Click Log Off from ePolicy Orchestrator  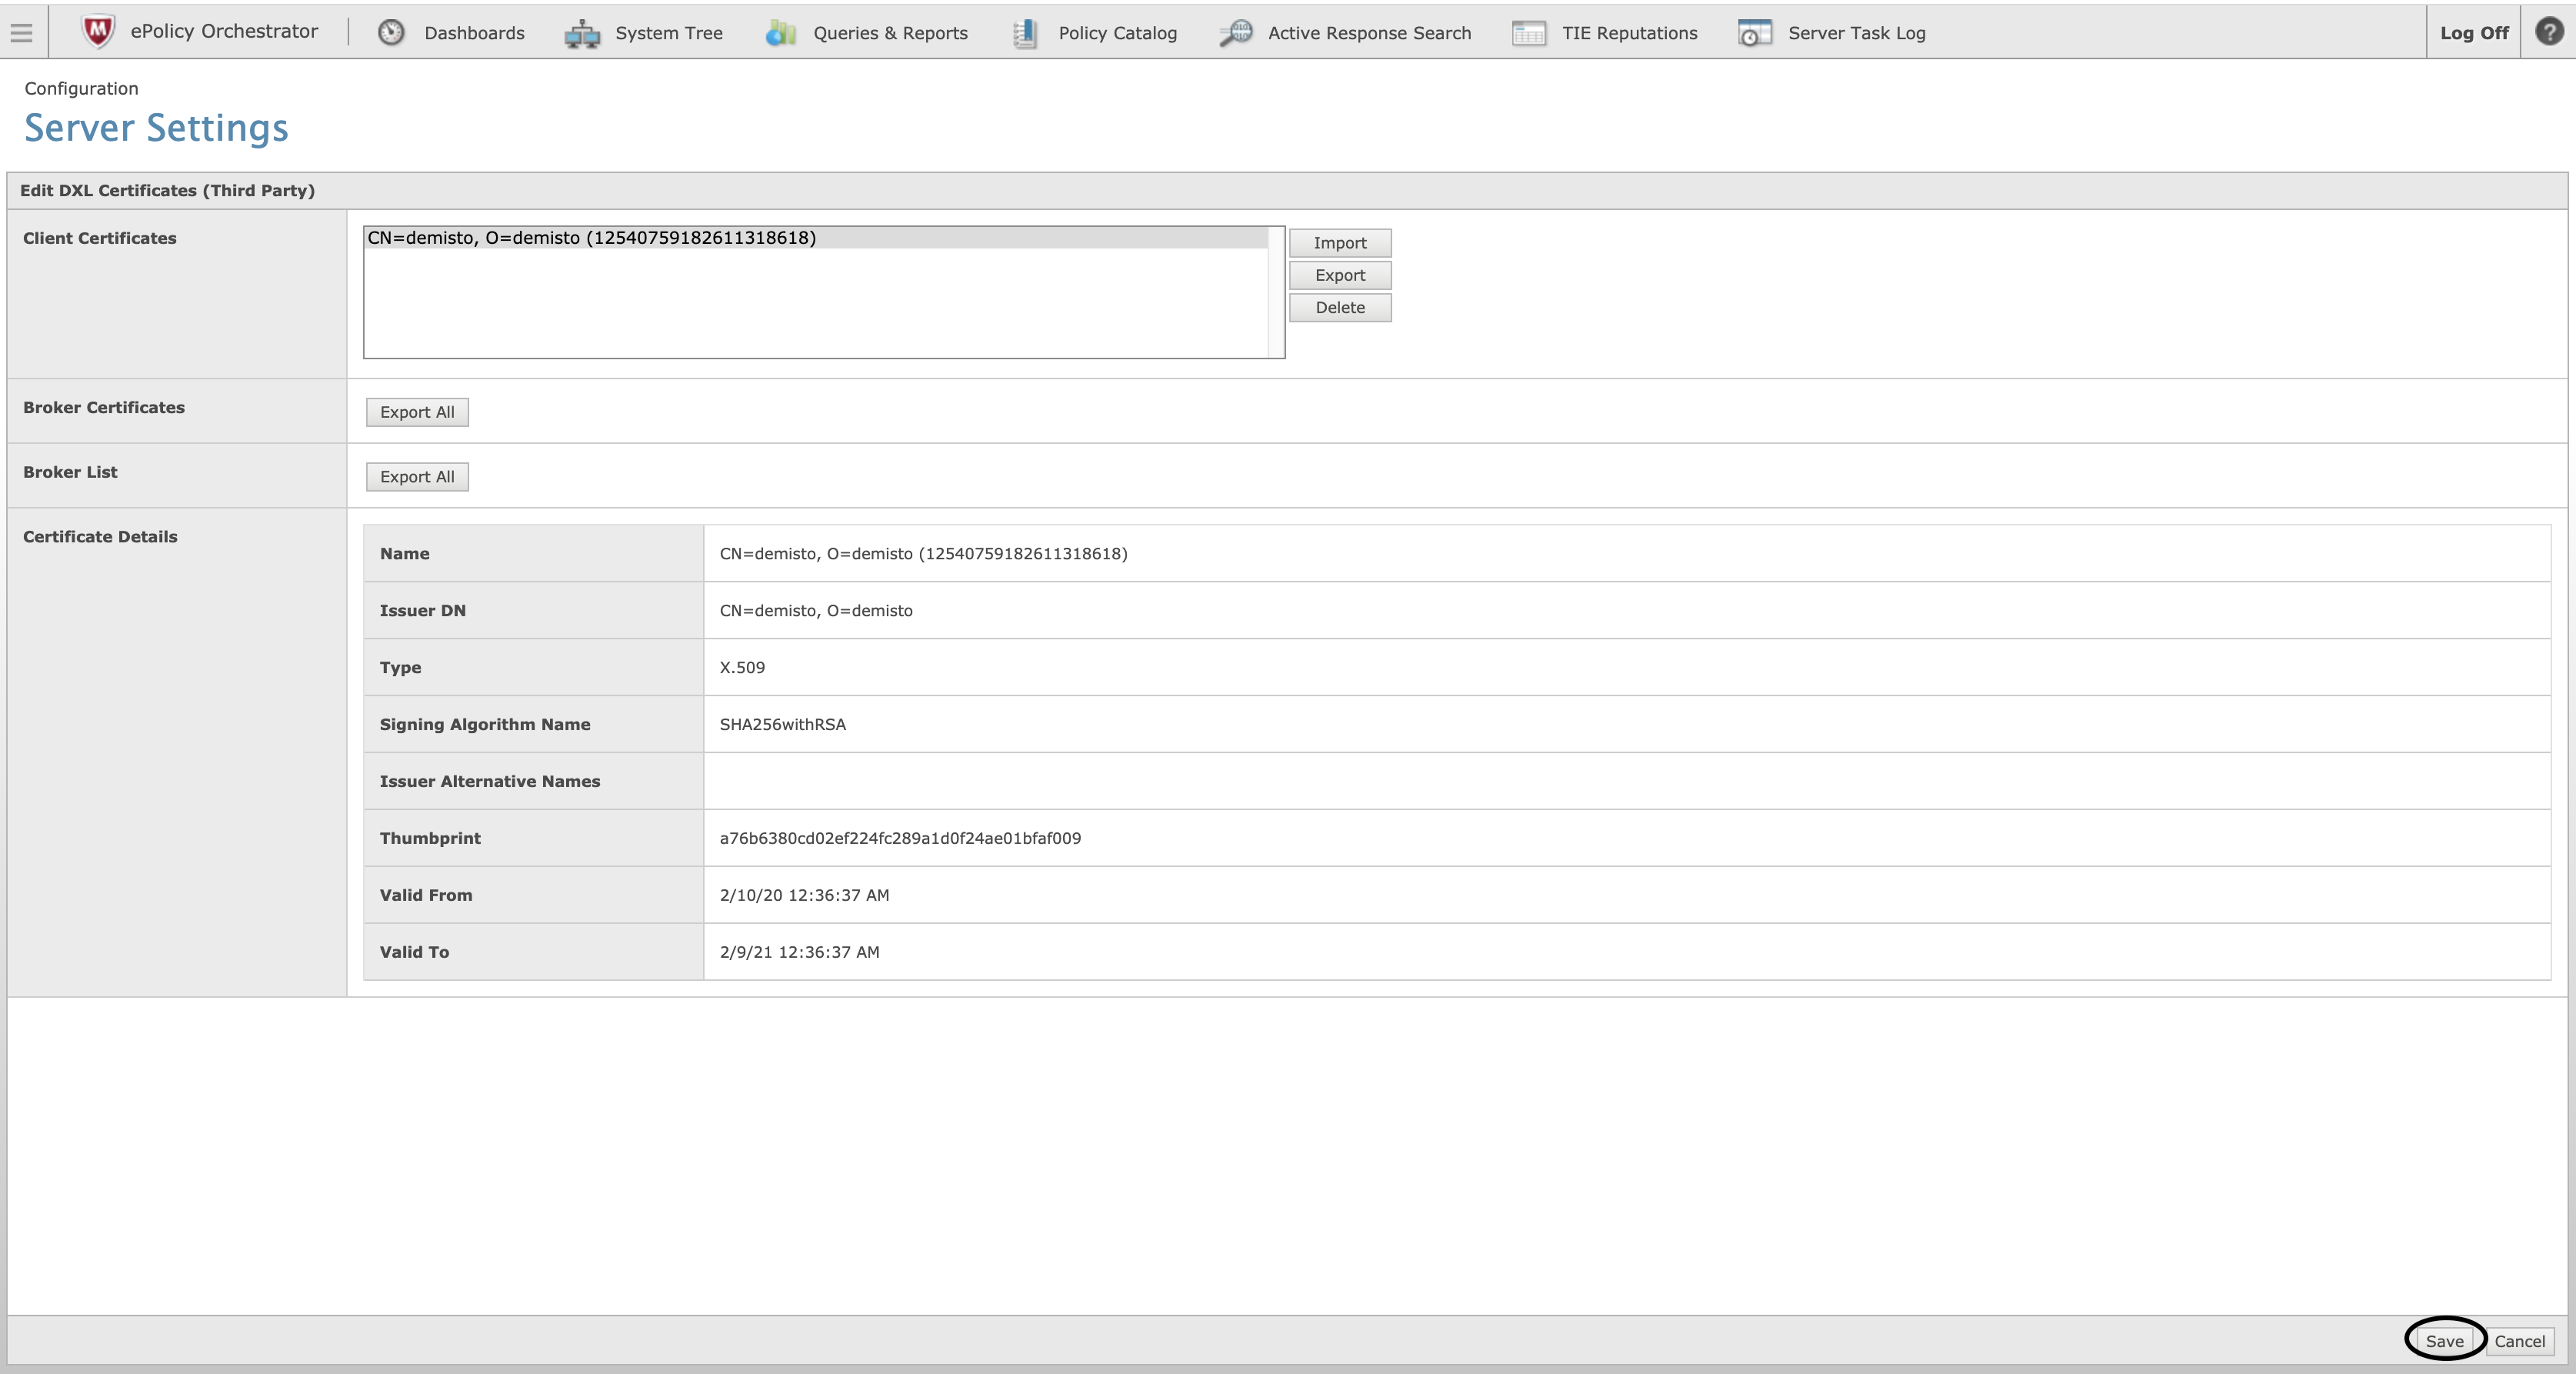[2474, 32]
